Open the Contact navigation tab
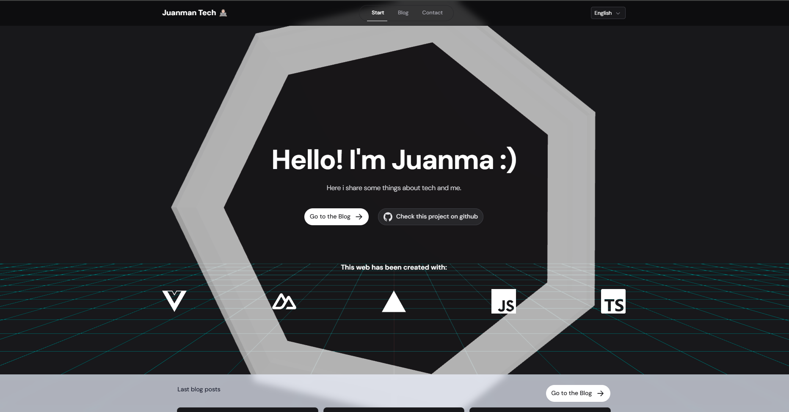This screenshot has width=789, height=412. tap(432, 13)
